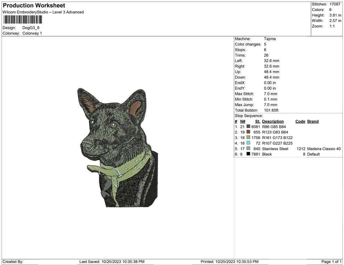Click the 'Code' column header

[x=300, y=121]
